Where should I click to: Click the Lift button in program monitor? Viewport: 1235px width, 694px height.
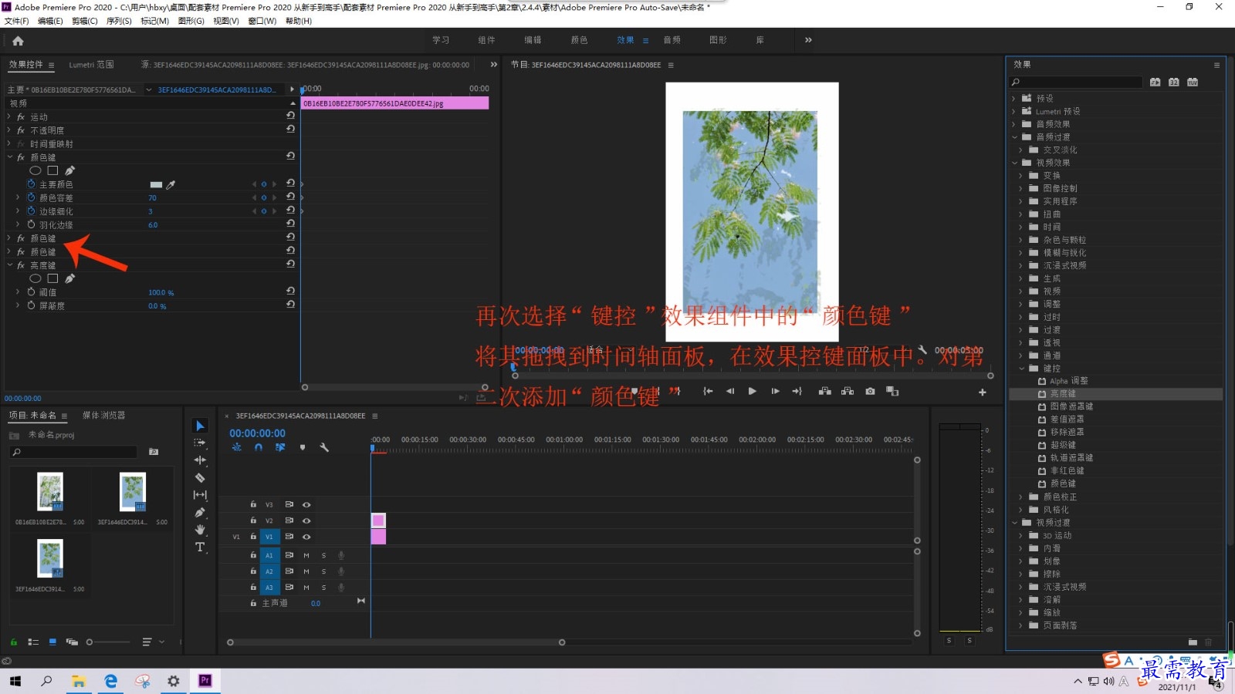click(x=824, y=392)
